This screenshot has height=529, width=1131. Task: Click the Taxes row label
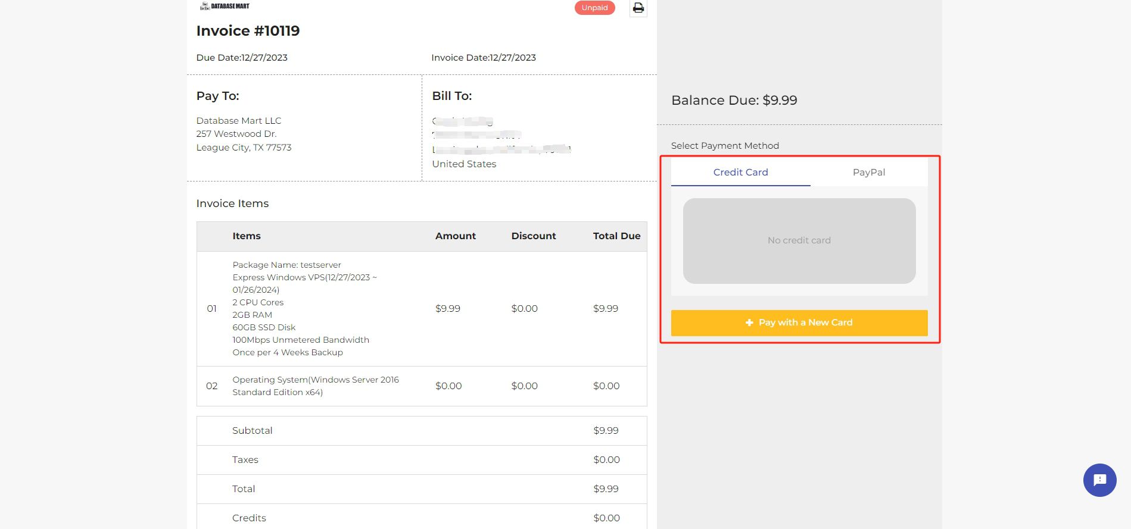tap(245, 460)
